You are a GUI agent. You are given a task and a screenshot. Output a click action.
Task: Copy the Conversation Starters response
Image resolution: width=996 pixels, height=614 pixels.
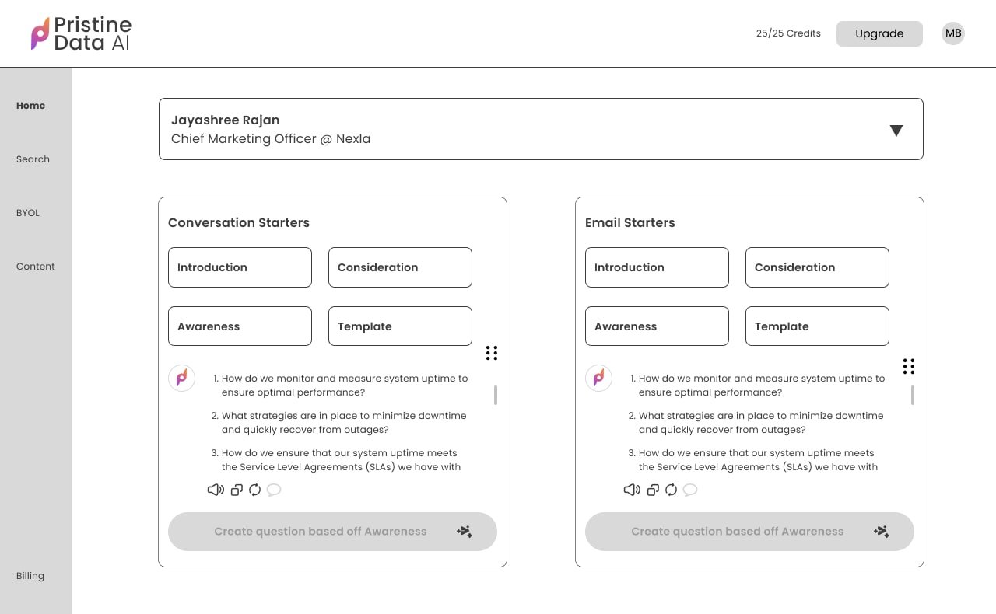click(x=237, y=490)
